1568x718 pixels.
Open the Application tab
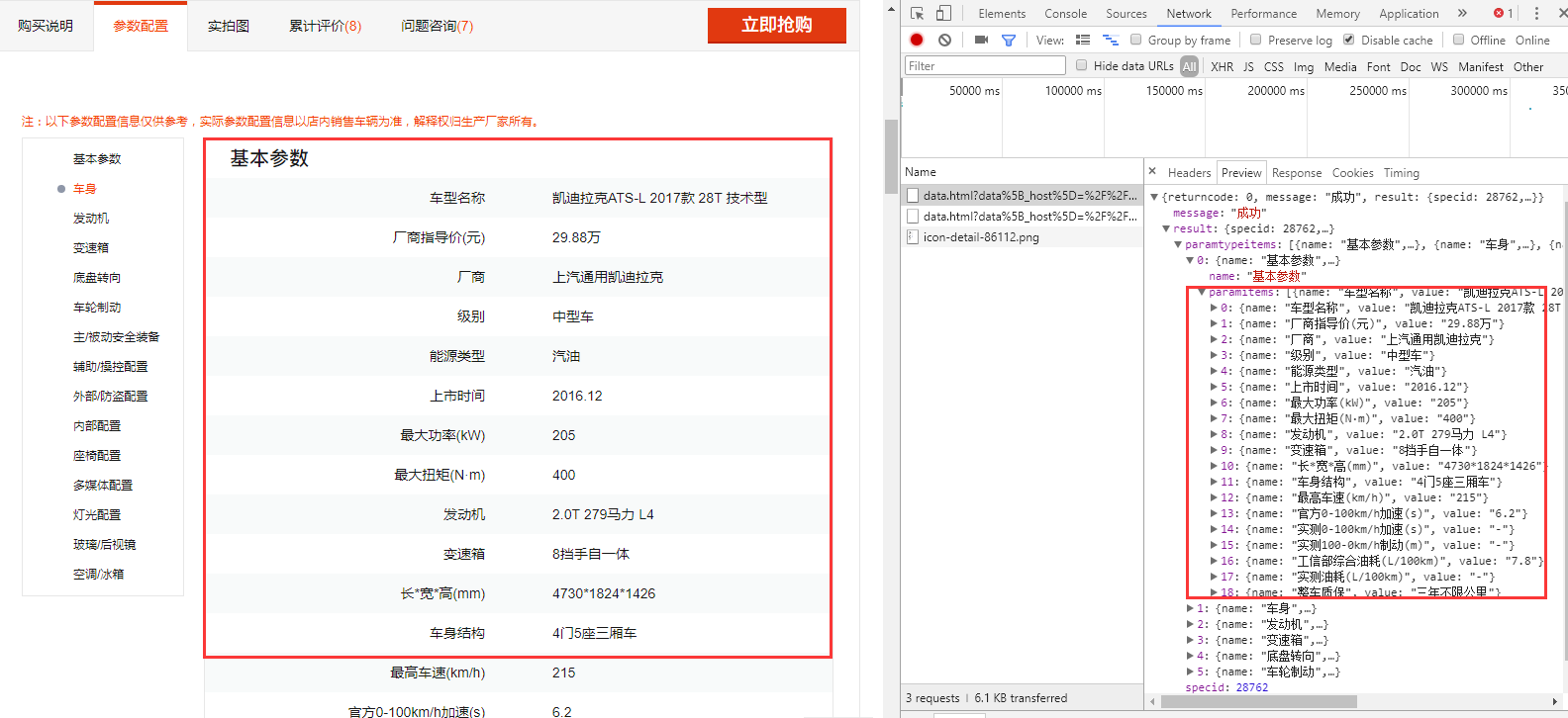coord(1409,13)
